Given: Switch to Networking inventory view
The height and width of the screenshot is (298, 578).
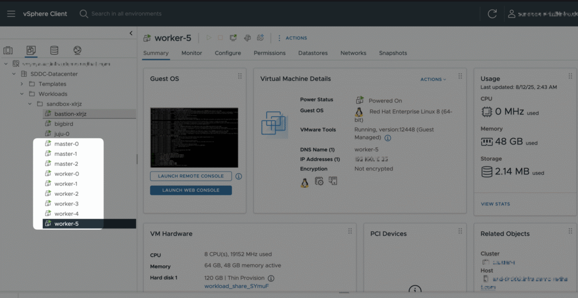Looking at the screenshot, I should coord(77,51).
